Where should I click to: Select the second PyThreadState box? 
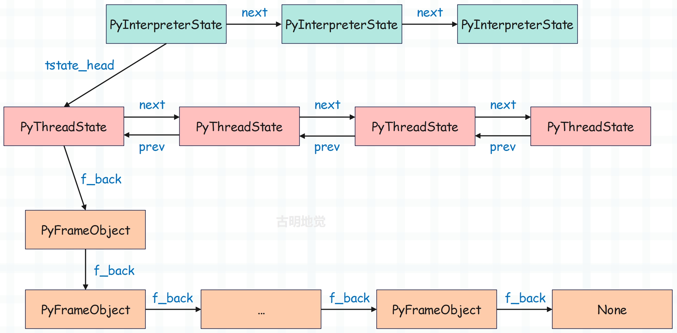click(239, 126)
